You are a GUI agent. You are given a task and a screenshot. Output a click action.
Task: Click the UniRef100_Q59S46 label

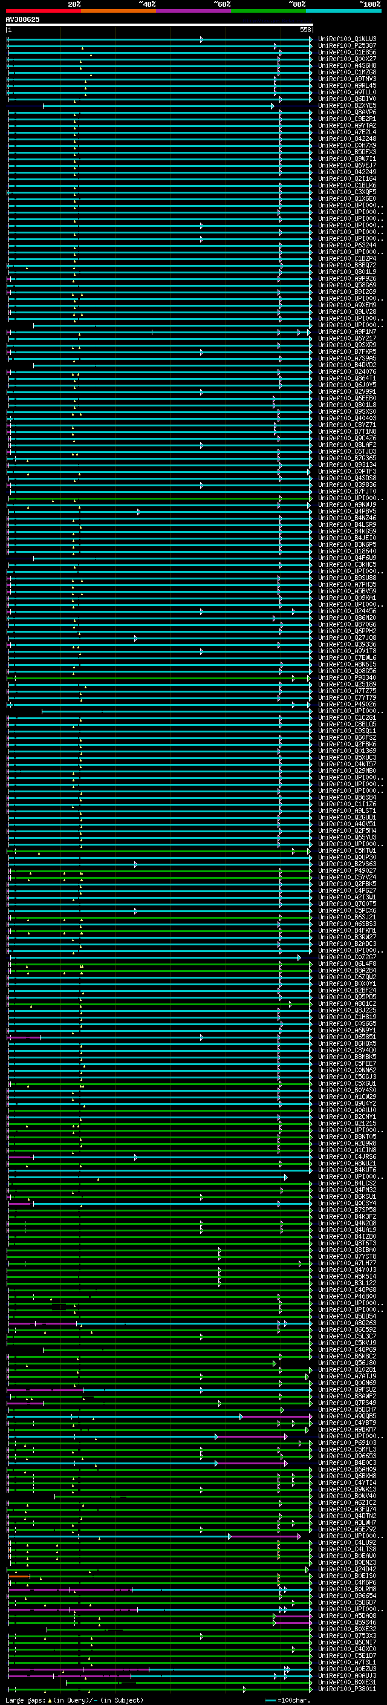pos(347,1622)
